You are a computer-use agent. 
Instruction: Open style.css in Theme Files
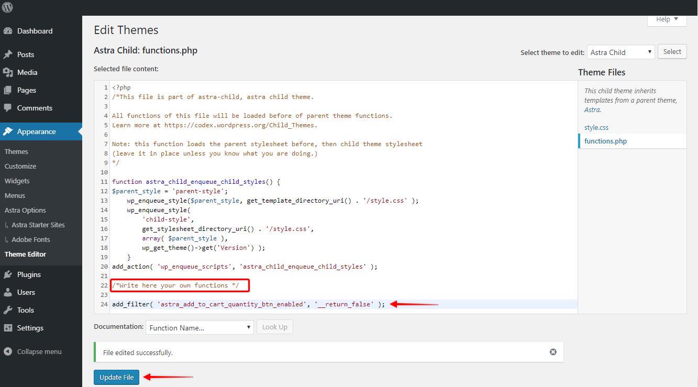[x=596, y=127]
